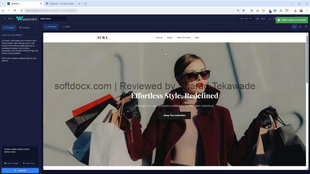The image size is (310, 174).
Task: Switch to desktop preview device icon
Action: point(294,27)
